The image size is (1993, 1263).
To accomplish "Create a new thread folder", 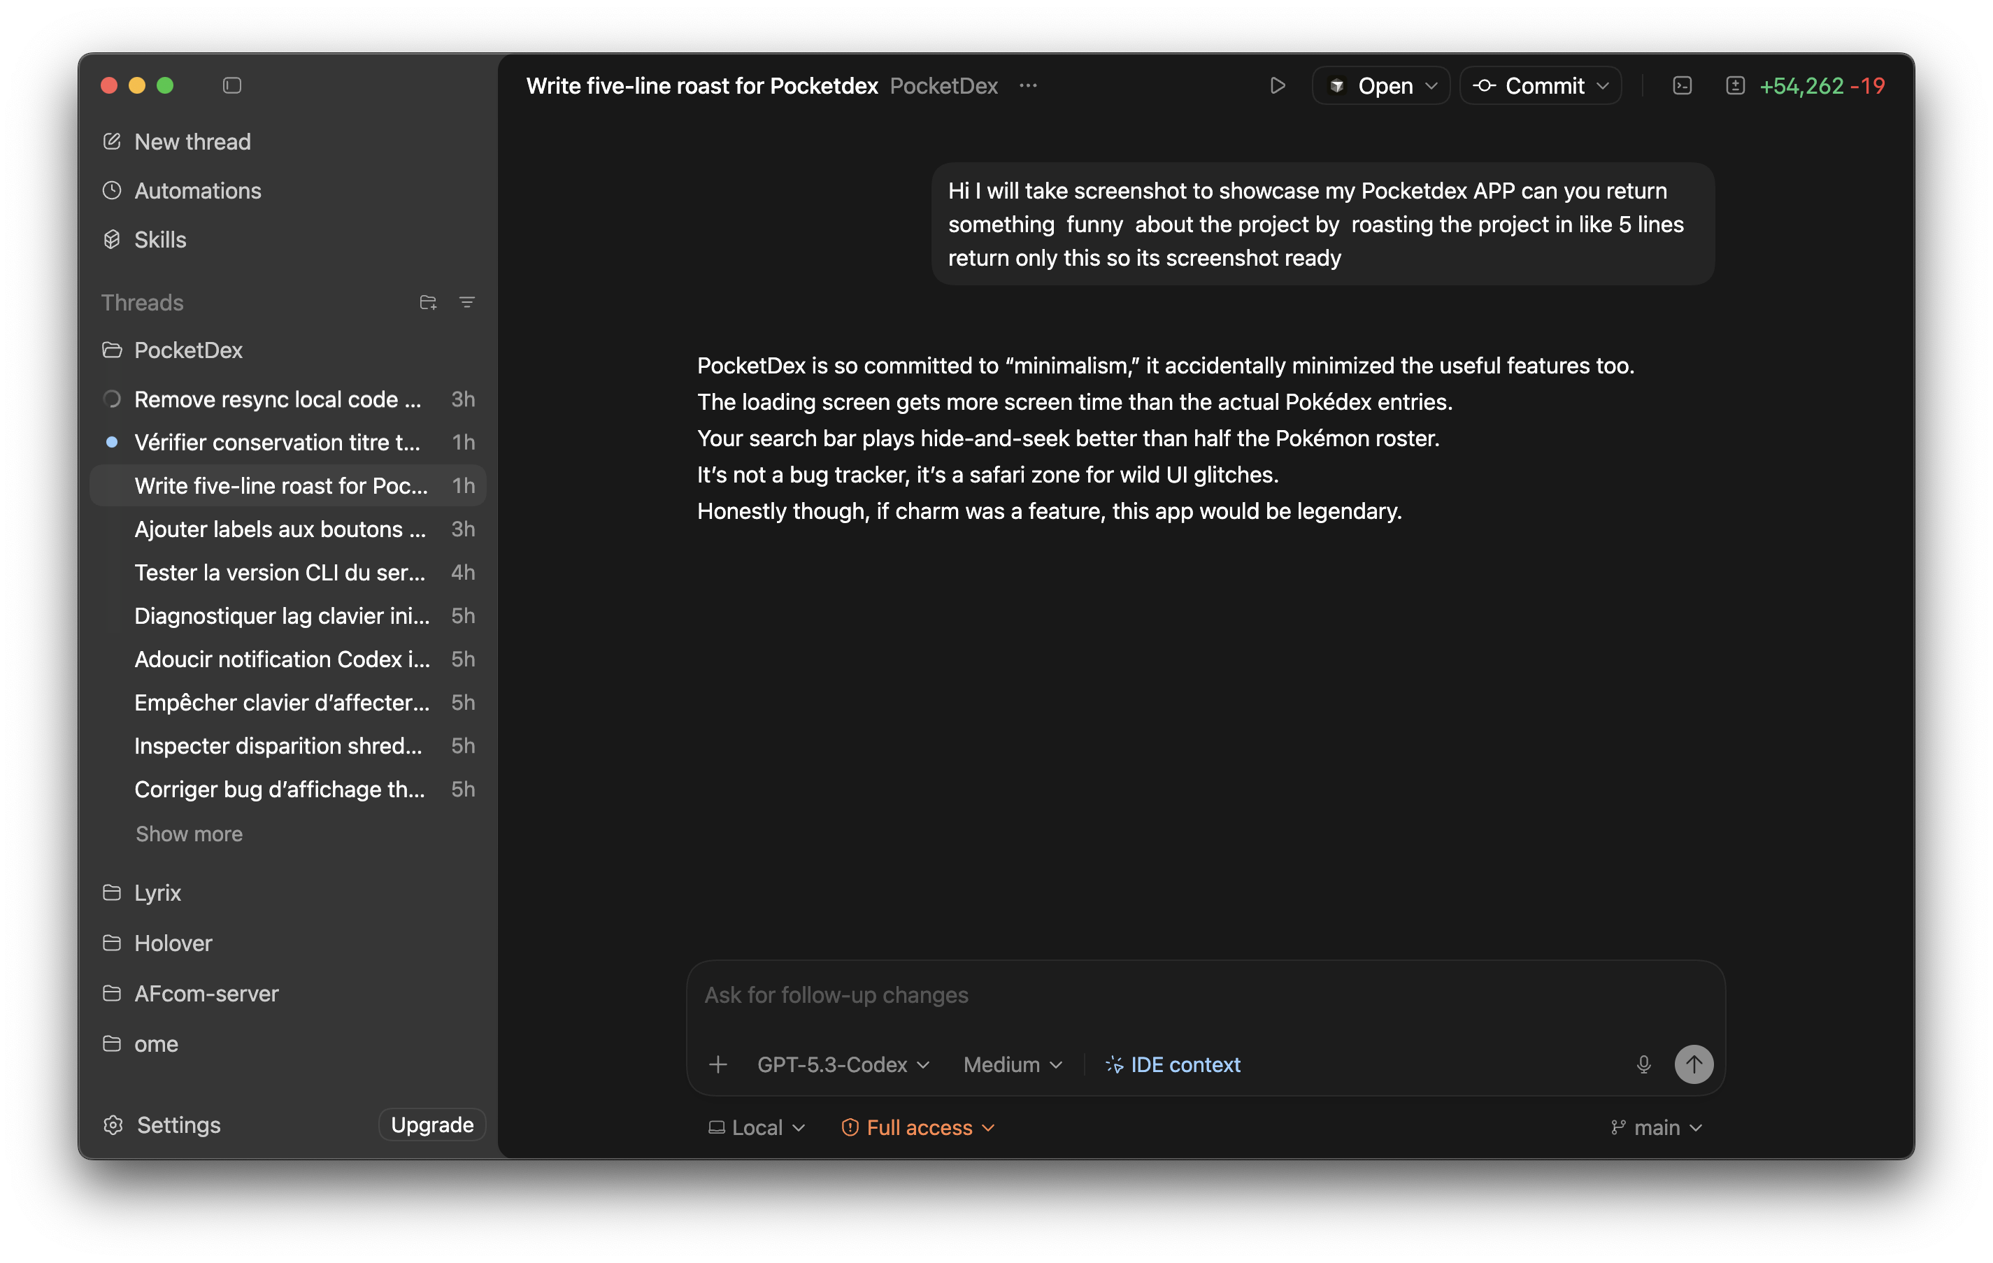I will click(x=428, y=302).
